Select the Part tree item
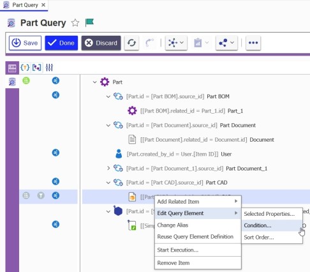The height and width of the screenshot is (272, 310). tap(117, 82)
